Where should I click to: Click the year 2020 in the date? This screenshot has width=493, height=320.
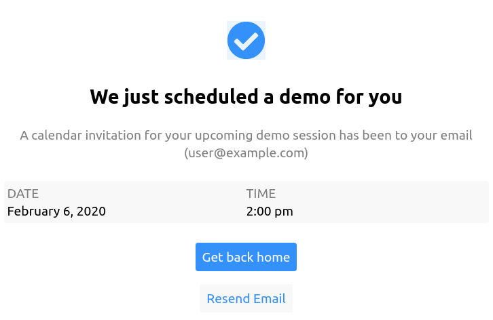pyautogui.click(x=91, y=211)
